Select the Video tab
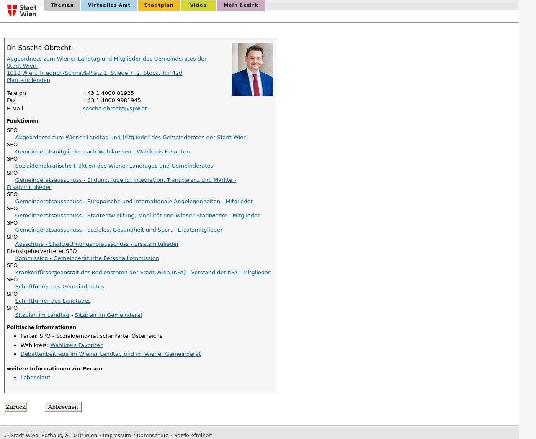The image size is (536, 439). (198, 5)
